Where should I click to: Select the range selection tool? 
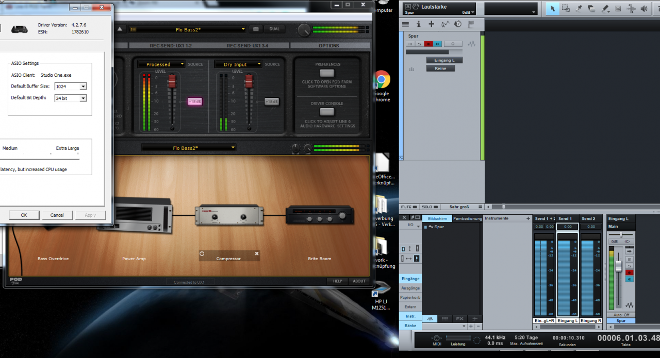(x=566, y=9)
